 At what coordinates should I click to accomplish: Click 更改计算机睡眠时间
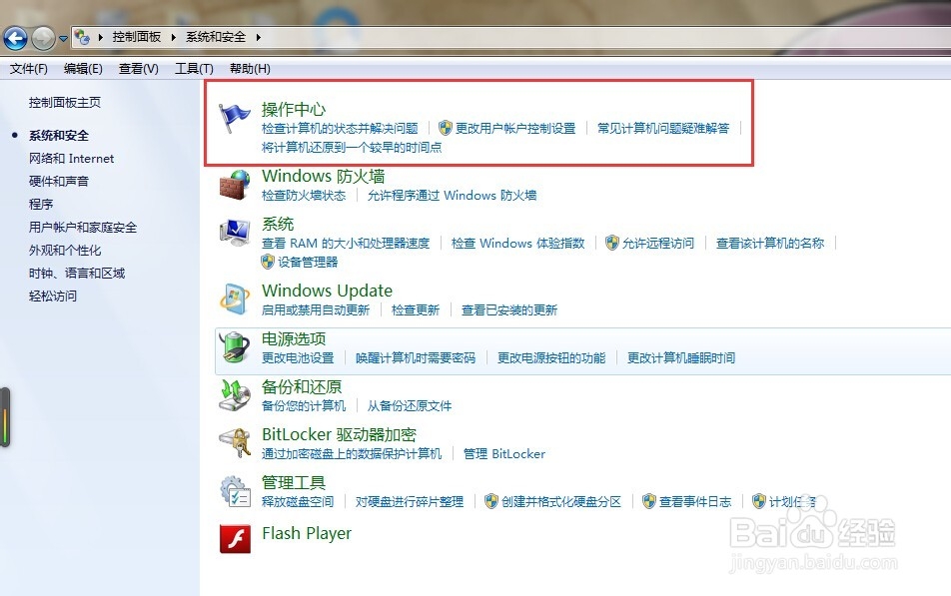point(681,357)
